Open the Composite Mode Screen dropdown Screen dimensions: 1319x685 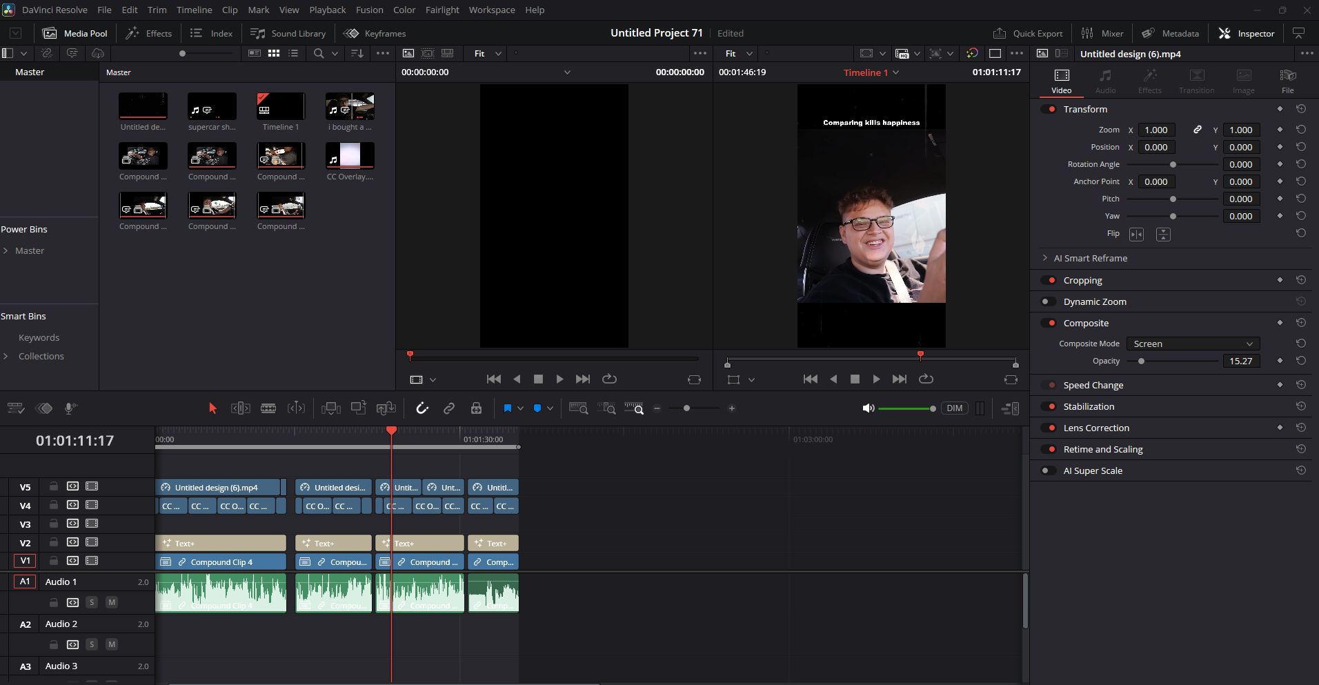coord(1193,344)
